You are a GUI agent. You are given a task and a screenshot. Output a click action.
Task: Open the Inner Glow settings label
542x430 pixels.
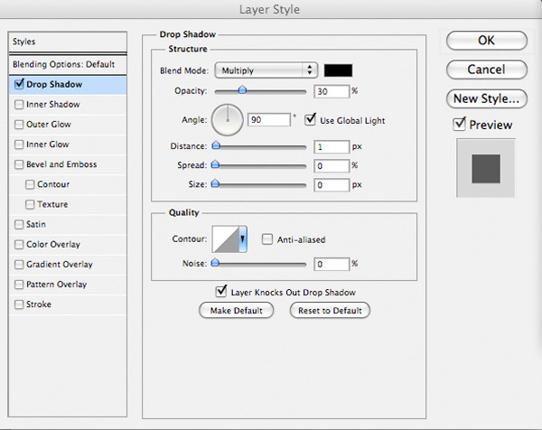coord(48,145)
